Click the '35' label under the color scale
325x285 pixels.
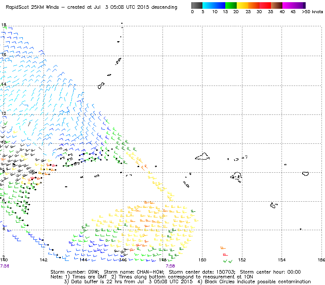(x=271, y=12)
